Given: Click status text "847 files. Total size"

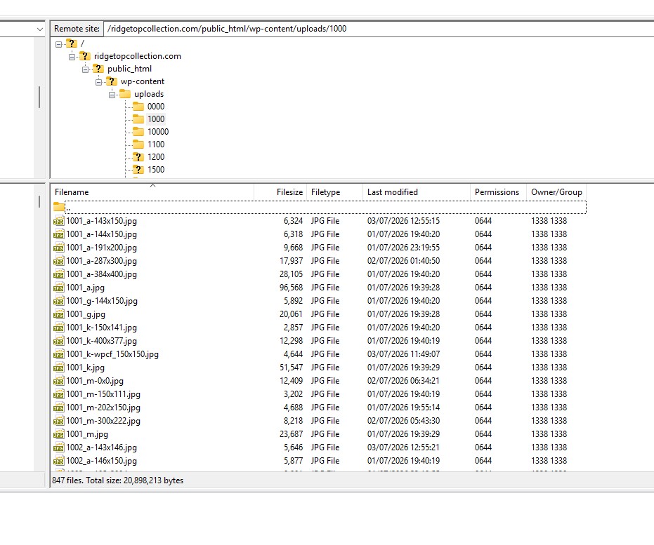Looking at the screenshot, I should pos(87,480).
